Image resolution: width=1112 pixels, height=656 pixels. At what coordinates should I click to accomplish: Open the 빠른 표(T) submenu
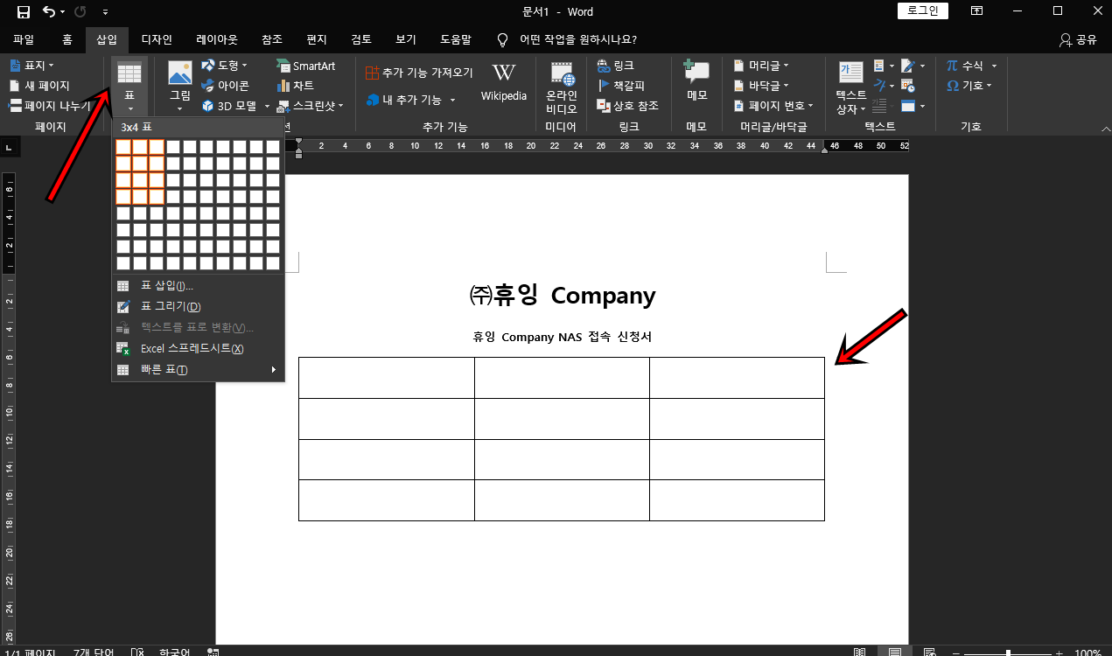(x=199, y=370)
